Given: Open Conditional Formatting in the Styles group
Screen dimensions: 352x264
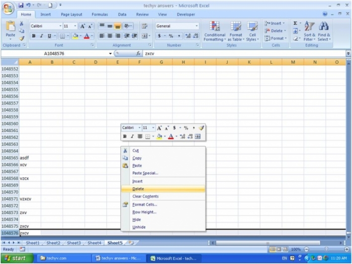Looking at the screenshot, I should click(x=214, y=30).
